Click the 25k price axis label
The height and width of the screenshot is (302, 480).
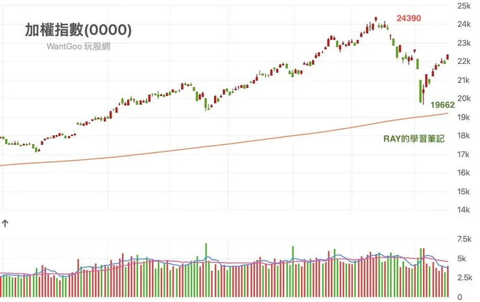tap(464, 6)
